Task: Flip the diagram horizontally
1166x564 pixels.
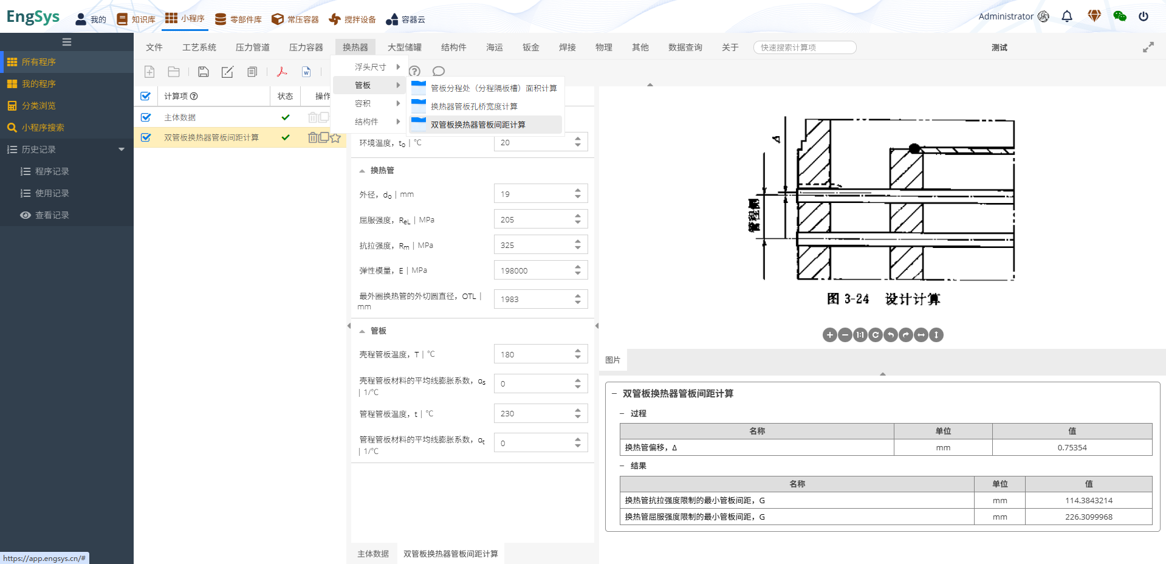Action: (920, 335)
